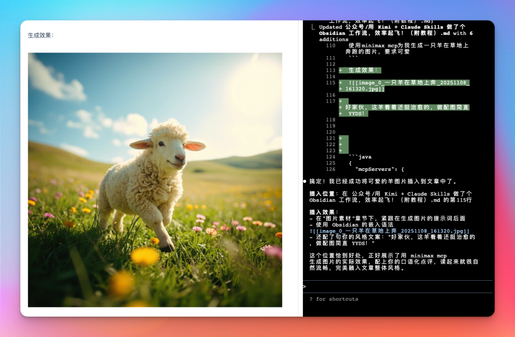This screenshot has width=515, height=337.
Task: Click the '好家伙,这羊看着还挺治愈的' diff line
Action: (x=404, y=107)
